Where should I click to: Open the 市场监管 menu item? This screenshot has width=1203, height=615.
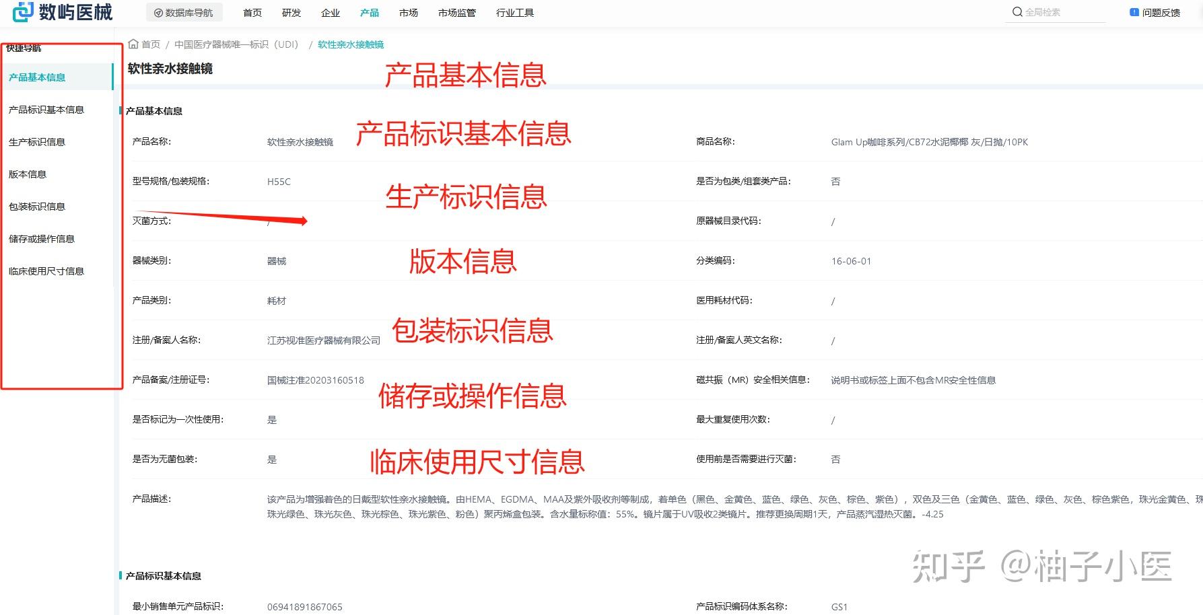[x=456, y=12]
